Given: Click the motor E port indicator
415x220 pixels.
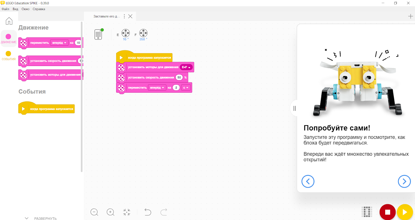Looking at the screenshot, I should [x=126, y=33].
